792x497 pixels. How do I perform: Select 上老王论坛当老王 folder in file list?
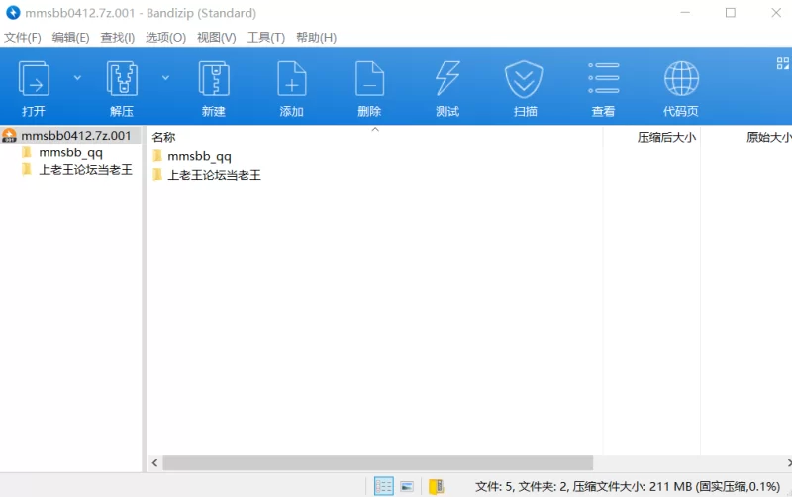click(214, 175)
